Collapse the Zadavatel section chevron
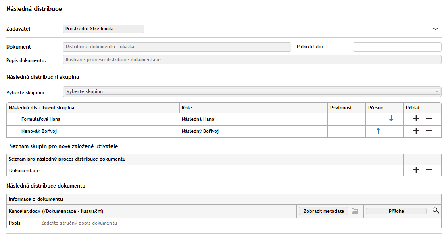 click(x=435, y=29)
